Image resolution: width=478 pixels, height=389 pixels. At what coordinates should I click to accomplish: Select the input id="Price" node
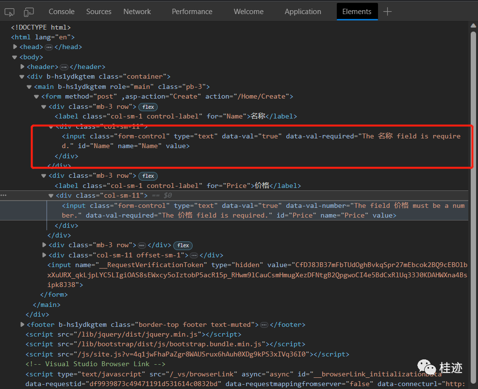(x=264, y=210)
